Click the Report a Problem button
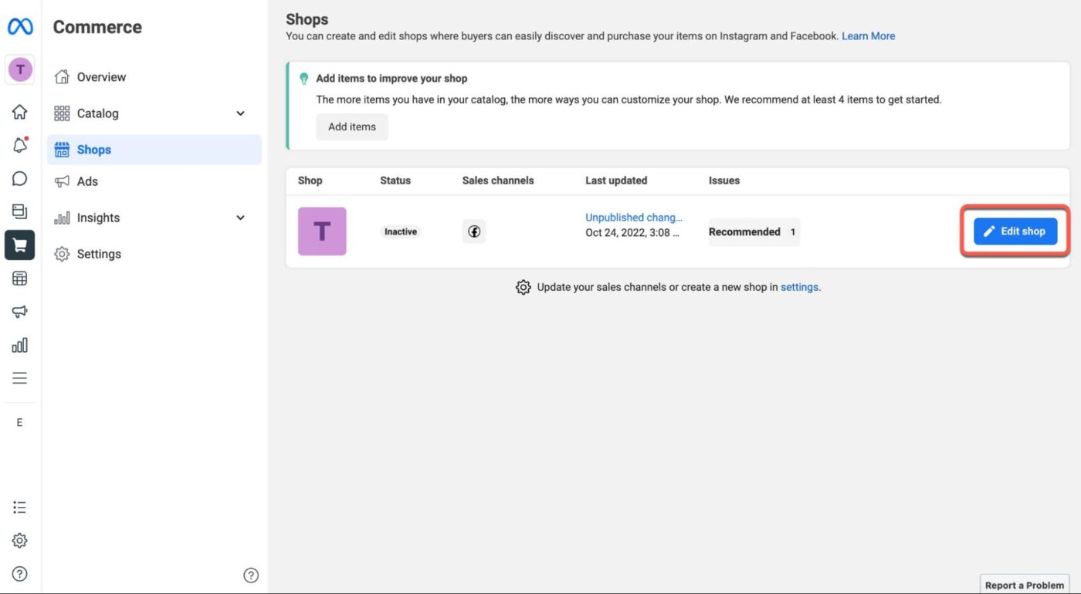1081x594 pixels. click(x=1024, y=585)
